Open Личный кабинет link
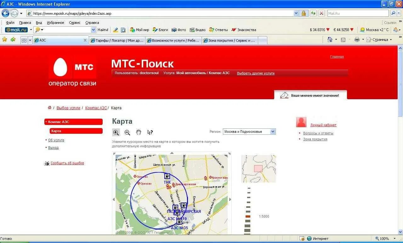Image resolution: width=403 pixels, height=243 pixels. tap(323, 125)
